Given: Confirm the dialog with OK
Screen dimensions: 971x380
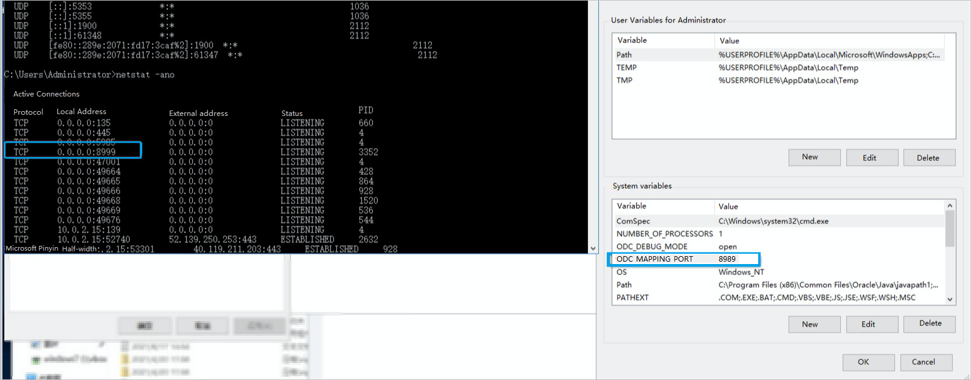Looking at the screenshot, I should coord(868,362).
